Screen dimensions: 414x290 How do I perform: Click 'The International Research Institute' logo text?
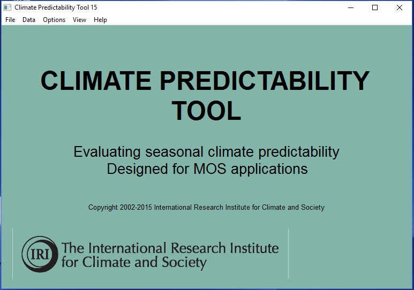pyautogui.click(x=170, y=248)
